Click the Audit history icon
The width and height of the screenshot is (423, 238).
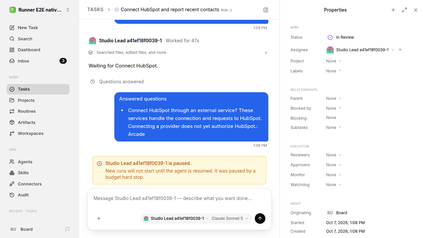click(12, 195)
